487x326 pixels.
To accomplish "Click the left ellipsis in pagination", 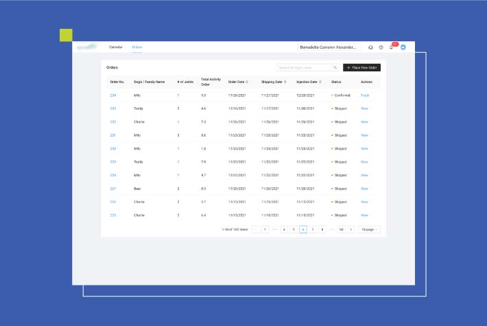I will coord(274,229).
